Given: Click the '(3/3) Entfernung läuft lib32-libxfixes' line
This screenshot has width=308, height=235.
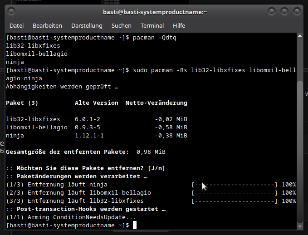Looking at the screenshot, I should coord(75,201).
